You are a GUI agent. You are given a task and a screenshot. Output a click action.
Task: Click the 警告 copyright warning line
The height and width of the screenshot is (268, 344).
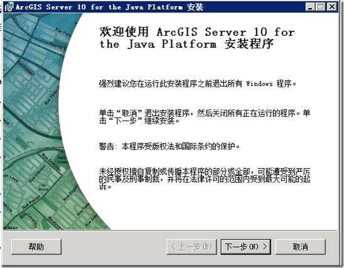169,146
